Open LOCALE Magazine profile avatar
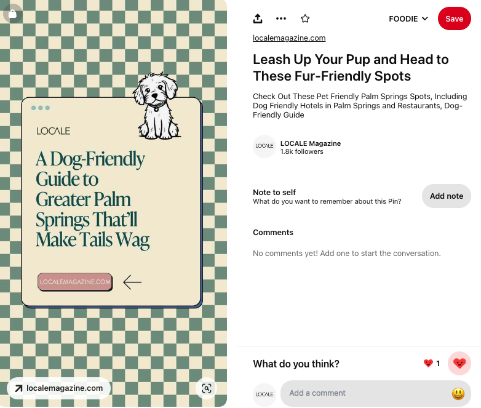Screen dimensions: 481x408 click(264, 146)
